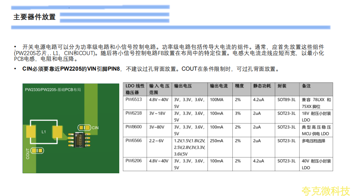The height and width of the screenshot is (196, 352).
Task: Click the 静态功耗 column header
Action: pos(261,86)
